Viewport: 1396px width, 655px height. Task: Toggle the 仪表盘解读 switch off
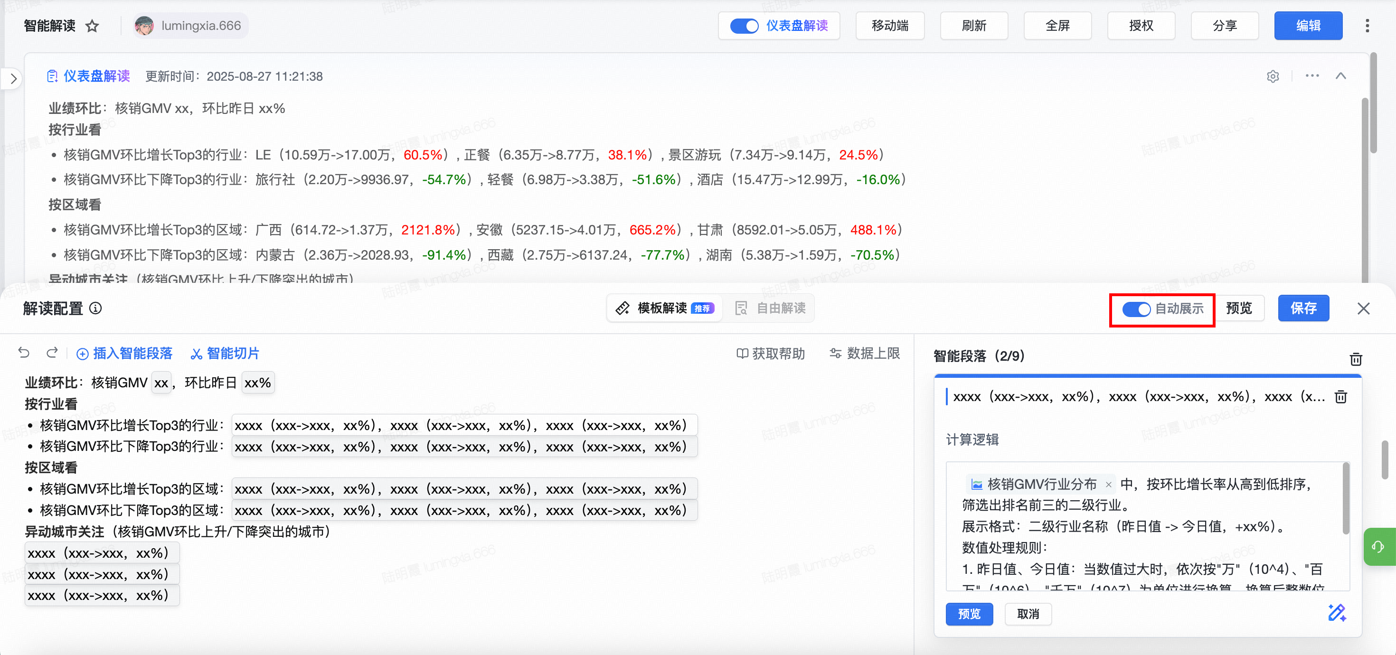click(x=744, y=26)
